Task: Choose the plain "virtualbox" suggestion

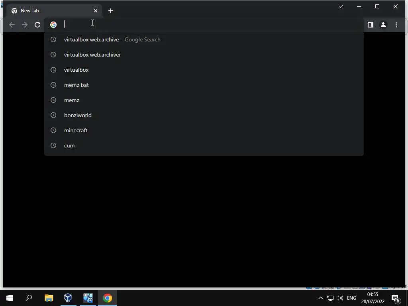Action: pyautogui.click(x=204, y=70)
